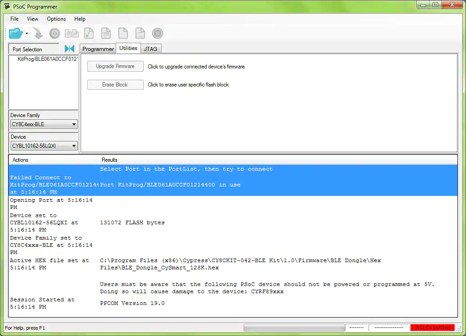
Task: Click the 5V warning message about CYRF89xxx
Action: (x=267, y=288)
